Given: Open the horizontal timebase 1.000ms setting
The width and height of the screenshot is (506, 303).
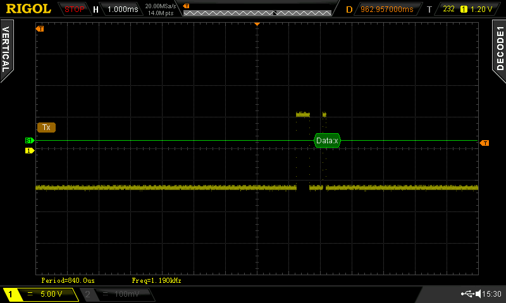Looking at the screenshot, I should tap(121, 9).
